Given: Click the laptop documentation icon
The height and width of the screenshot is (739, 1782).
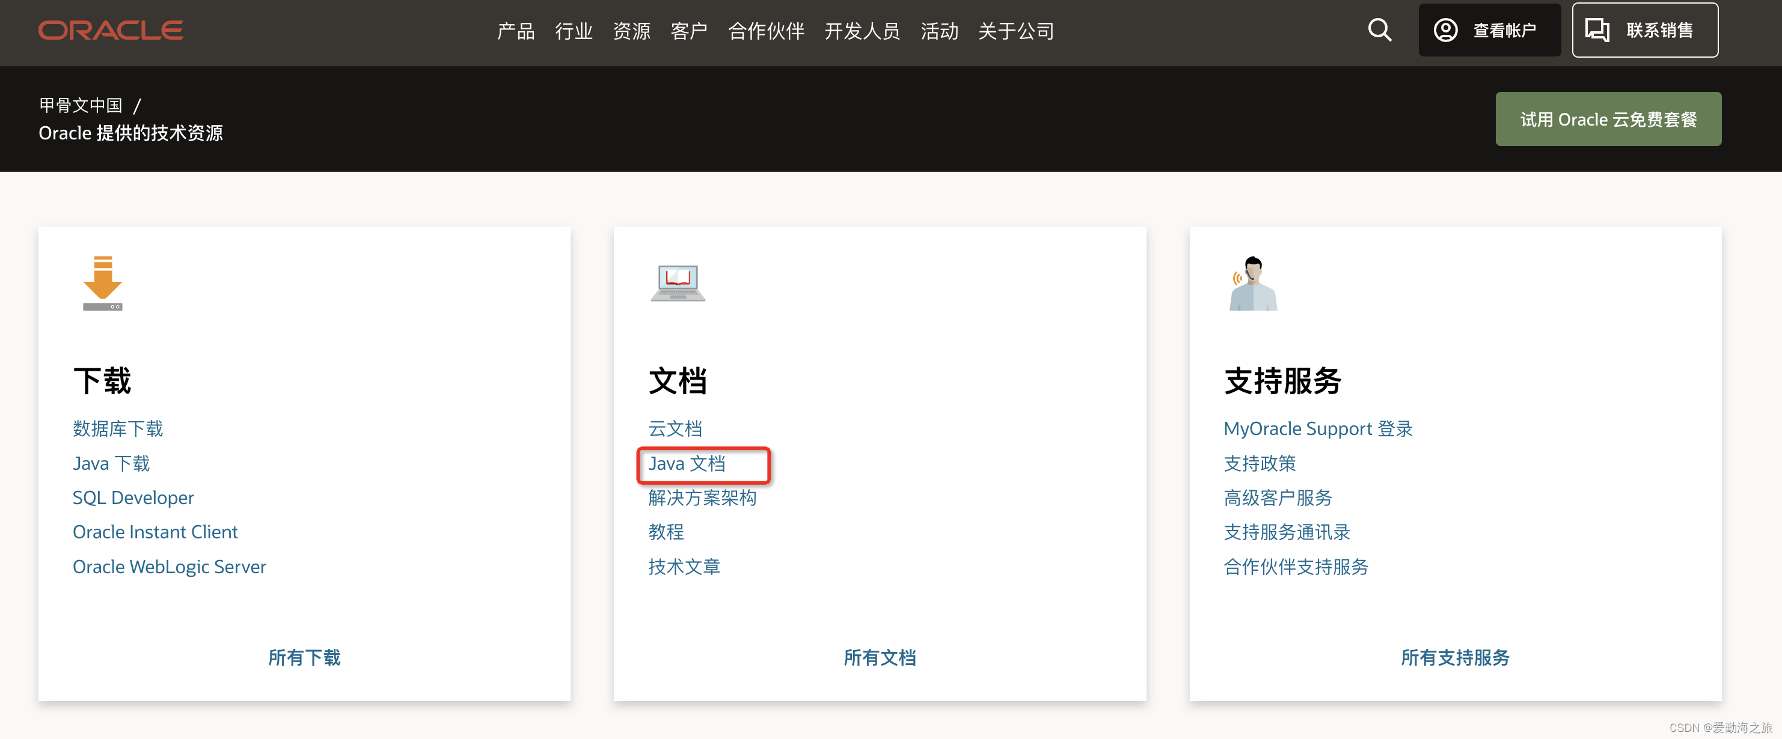Looking at the screenshot, I should pos(678,283).
